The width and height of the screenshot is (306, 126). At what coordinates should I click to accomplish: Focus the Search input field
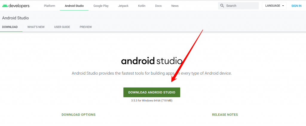point(238,6)
